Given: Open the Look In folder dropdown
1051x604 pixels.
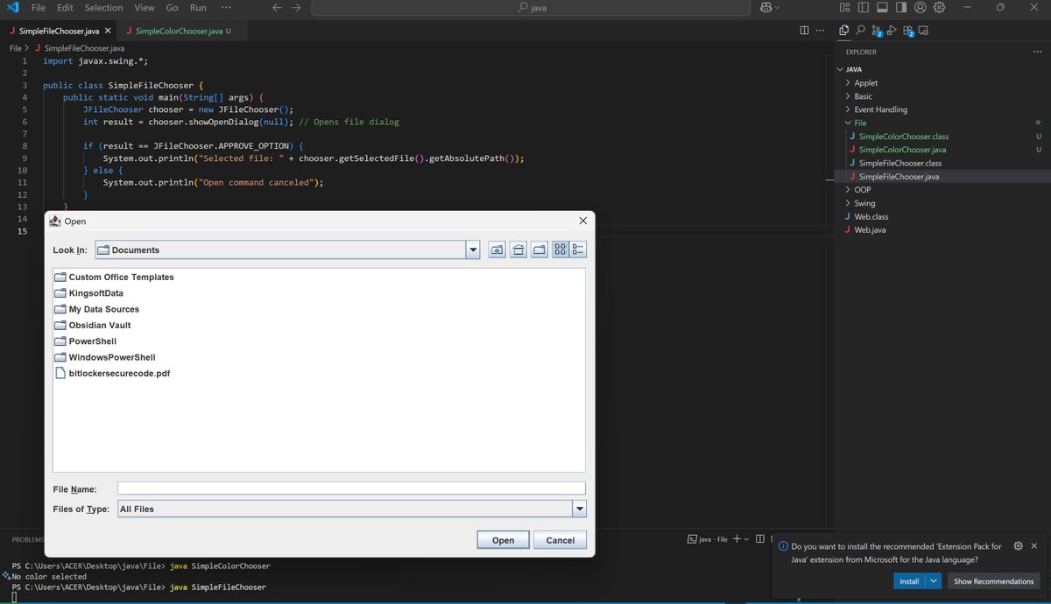Looking at the screenshot, I should [473, 249].
